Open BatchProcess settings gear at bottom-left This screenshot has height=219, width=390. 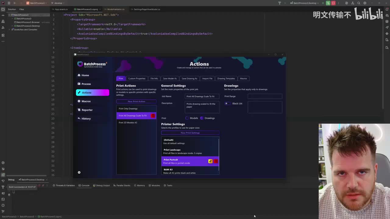click(79, 172)
